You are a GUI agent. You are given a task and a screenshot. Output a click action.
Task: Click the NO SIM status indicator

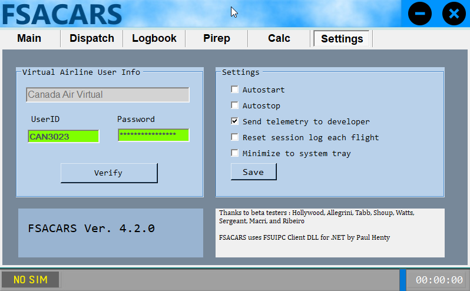point(31,280)
